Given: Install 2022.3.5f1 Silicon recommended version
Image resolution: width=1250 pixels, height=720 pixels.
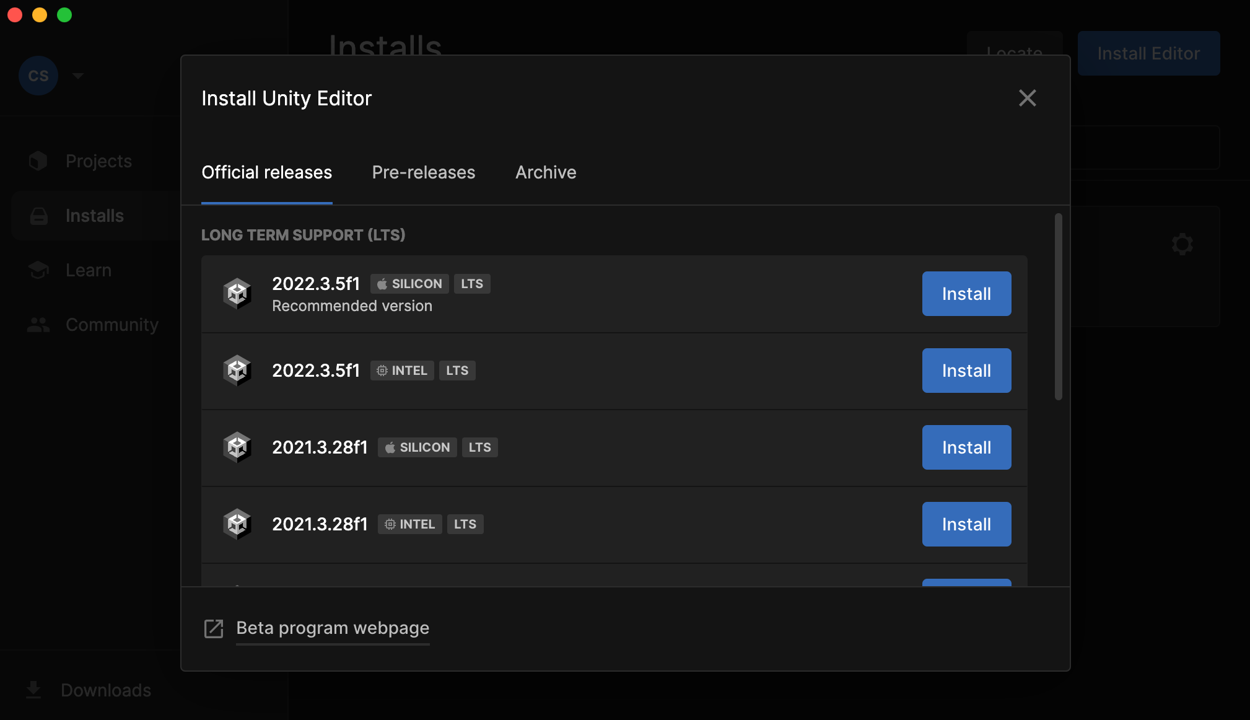Looking at the screenshot, I should coord(966,294).
